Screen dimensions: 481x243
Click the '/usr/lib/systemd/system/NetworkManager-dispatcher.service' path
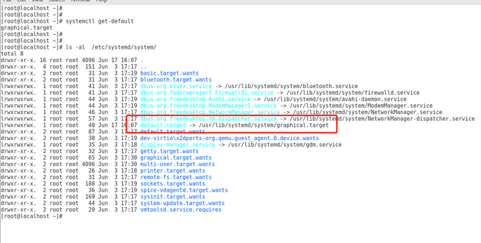tap(382, 119)
